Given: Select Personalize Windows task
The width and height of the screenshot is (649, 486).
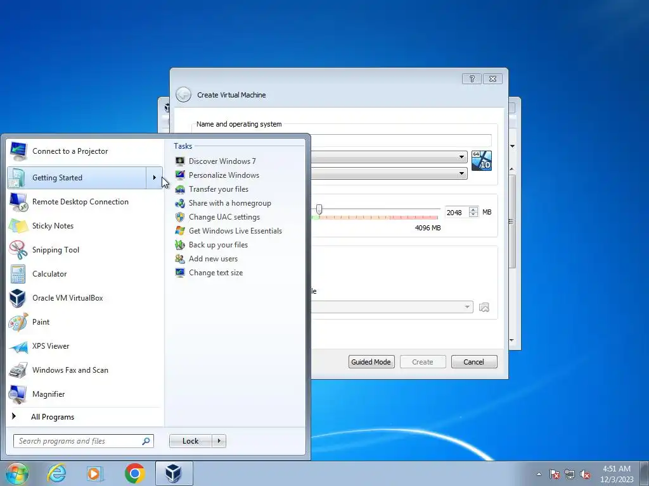Looking at the screenshot, I should [x=224, y=175].
